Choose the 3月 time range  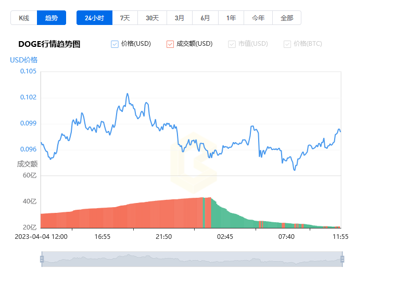[x=180, y=18]
